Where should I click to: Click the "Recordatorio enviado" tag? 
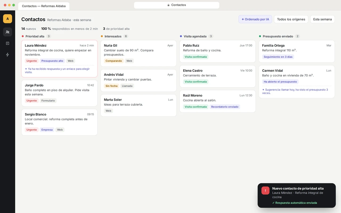225,107
